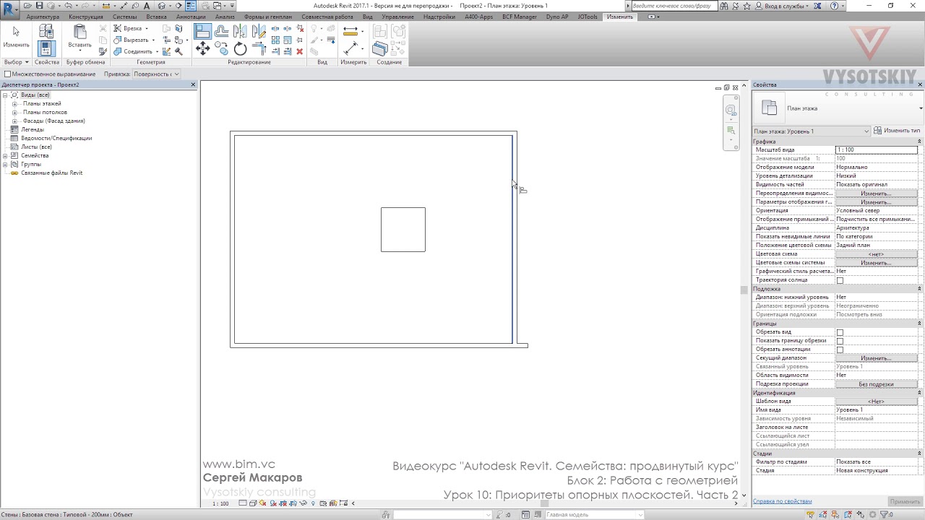Select the Align tool in Редактирование panel
This screenshot has height=520, width=925.
(203, 32)
